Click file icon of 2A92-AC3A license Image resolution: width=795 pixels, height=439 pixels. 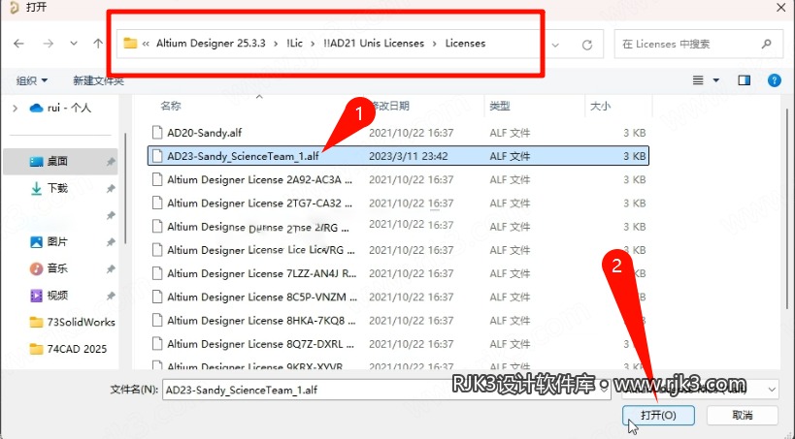157,179
